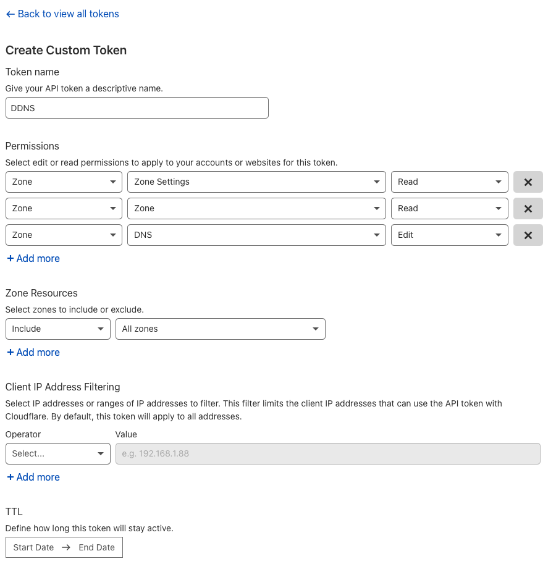Remove the DNS Edit permission row
The width and height of the screenshot is (556, 564).
[528, 235]
